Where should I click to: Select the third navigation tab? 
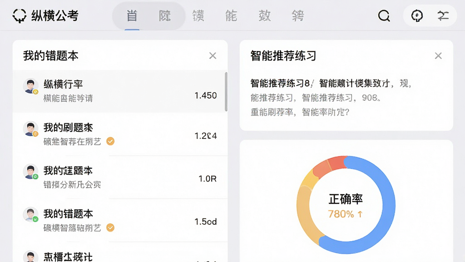pos(198,15)
